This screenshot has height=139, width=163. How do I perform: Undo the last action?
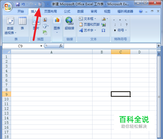pos(23,5)
